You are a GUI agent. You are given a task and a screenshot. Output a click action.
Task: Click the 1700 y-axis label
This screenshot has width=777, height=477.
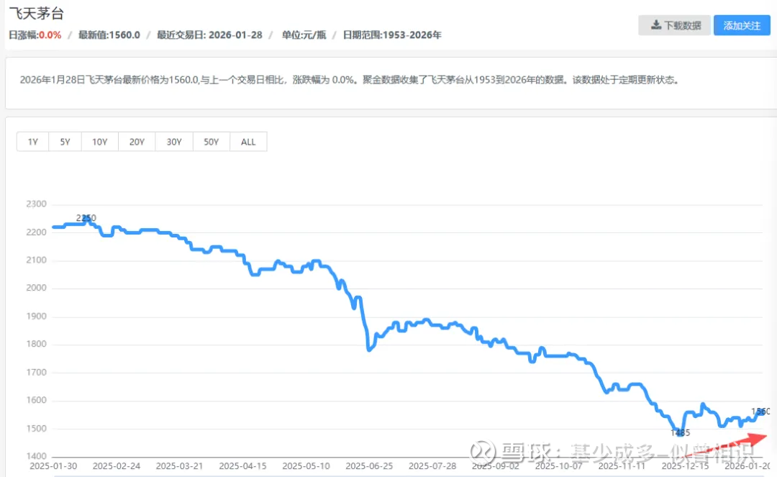point(36,372)
